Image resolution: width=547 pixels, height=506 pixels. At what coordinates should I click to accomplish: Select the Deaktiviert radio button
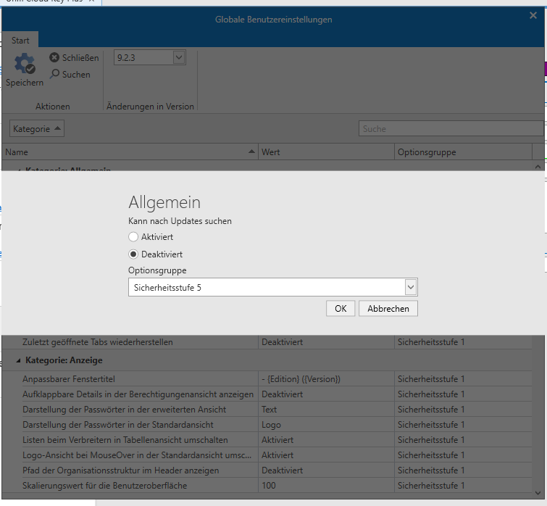(133, 254)
